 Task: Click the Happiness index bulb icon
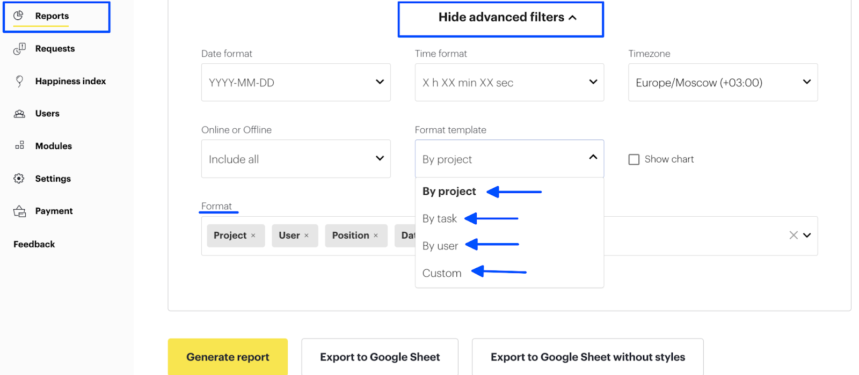point(19,81)
